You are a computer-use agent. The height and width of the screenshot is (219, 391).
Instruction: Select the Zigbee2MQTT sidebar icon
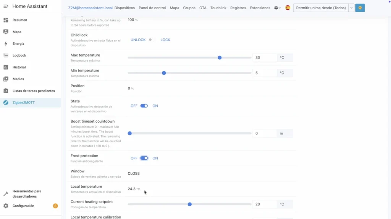6,102
